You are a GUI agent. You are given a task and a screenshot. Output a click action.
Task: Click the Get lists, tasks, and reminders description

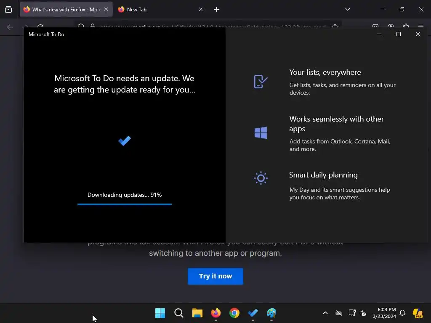pos(343,89)
